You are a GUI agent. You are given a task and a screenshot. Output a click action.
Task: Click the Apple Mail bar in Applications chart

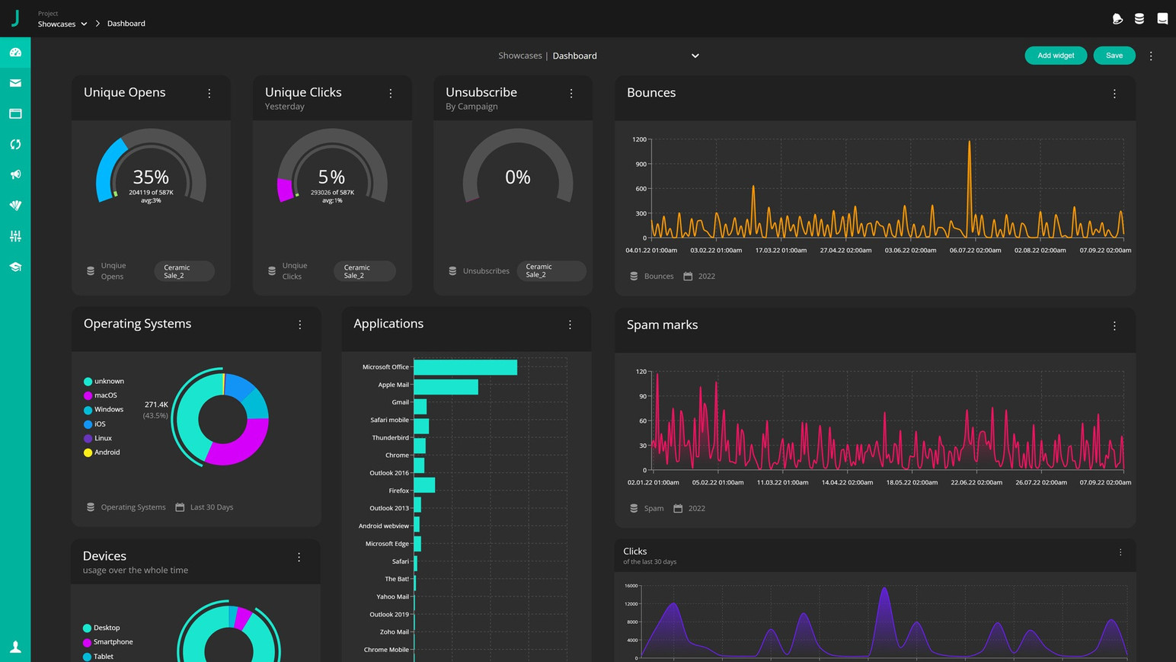click(x=446, y=387)
